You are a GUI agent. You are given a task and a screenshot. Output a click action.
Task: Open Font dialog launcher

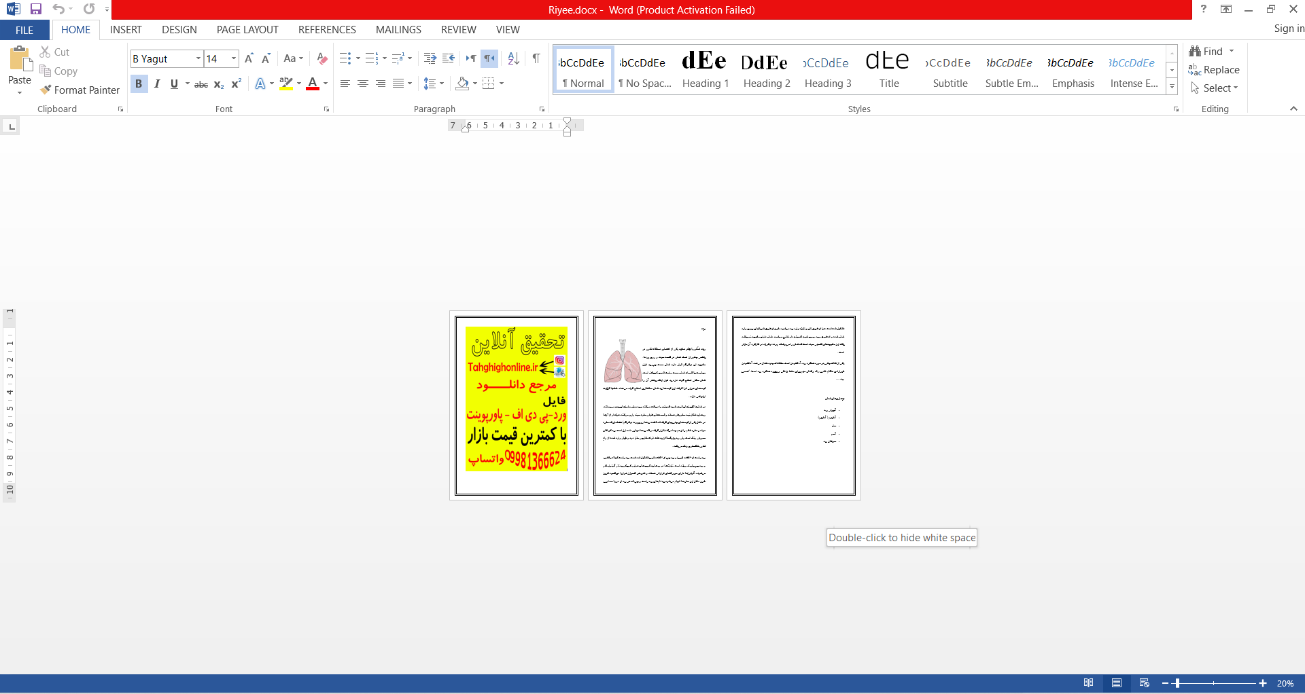[x=327, y=109]
